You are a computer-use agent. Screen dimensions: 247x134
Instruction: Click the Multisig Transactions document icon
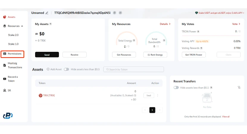pyautogui.click(x=4, y=65)
